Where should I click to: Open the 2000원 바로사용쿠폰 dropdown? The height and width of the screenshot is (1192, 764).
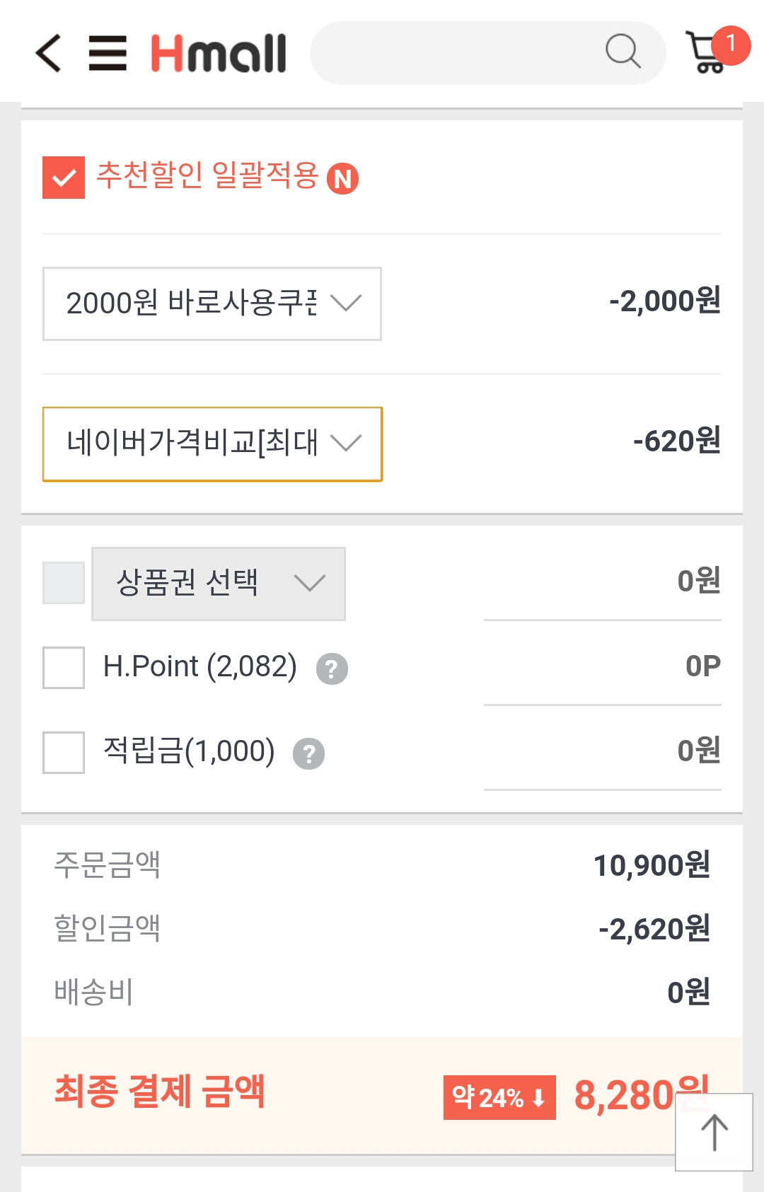click(x=212, y=303)
